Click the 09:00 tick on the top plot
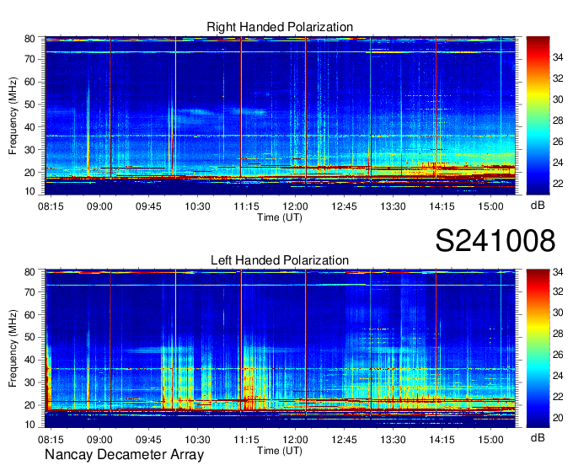Viewport: 573px width, 465px height. [99, 206]
